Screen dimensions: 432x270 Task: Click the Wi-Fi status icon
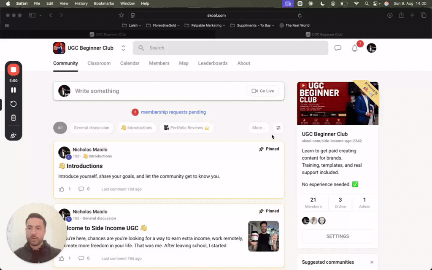coord(356,3)
